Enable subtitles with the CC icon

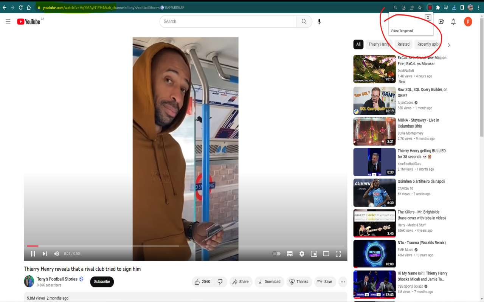[290, 253]
